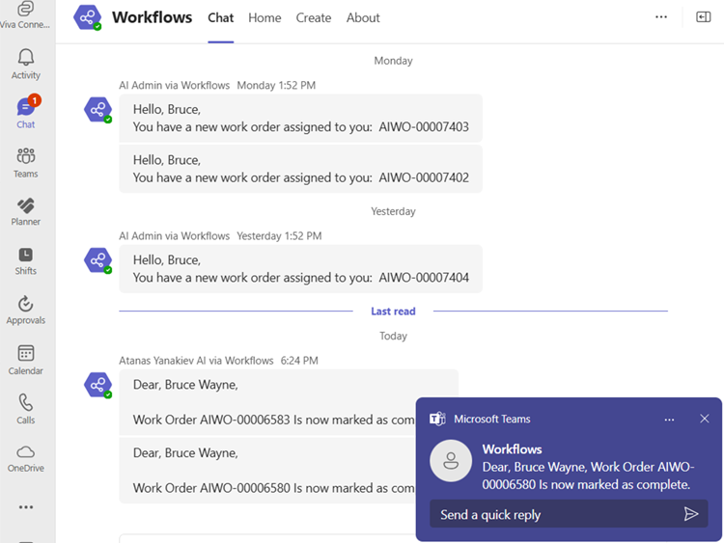The image size is (724, 543).
Task: Close the Microsoft Teams notification
Action: coord(704,419)
